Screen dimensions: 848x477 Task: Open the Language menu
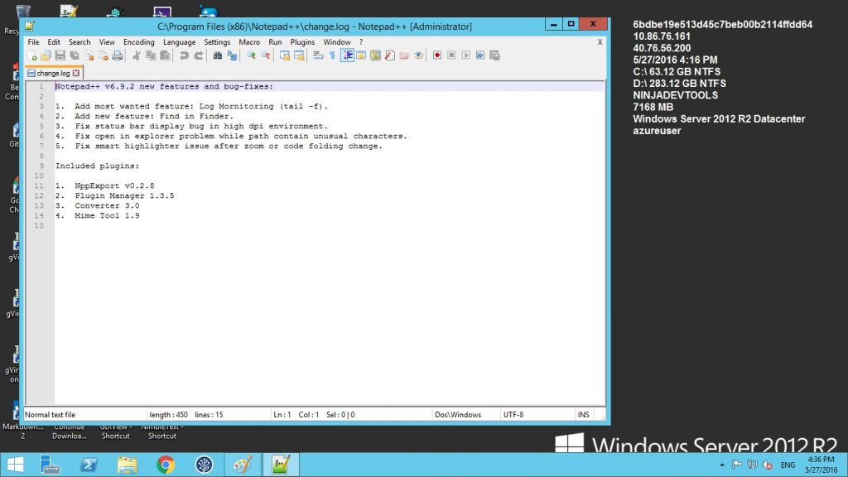pyautogui.click(x=179, y=41)
